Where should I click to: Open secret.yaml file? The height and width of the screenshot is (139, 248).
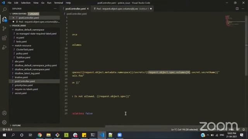(x=21, y=93)
